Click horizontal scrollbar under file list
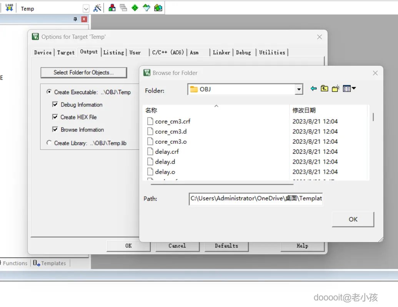The width and height of the screenshot is (398, 307). click(222, 184)
